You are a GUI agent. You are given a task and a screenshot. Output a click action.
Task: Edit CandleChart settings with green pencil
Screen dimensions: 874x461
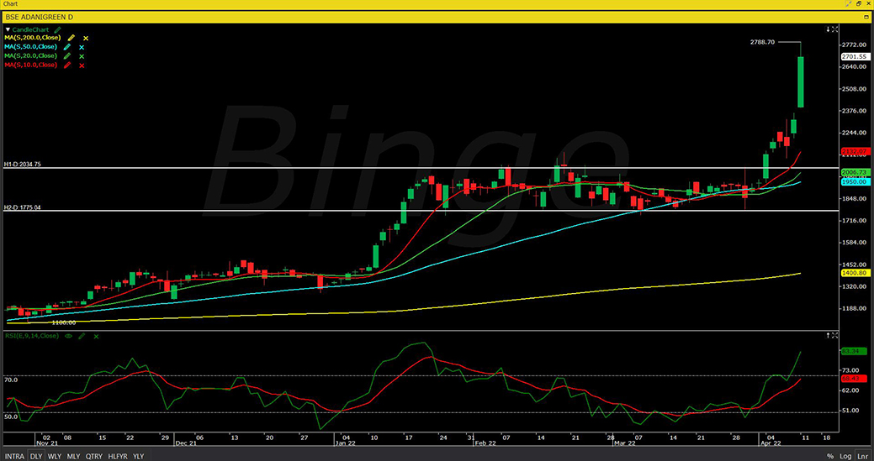(58, 29)
